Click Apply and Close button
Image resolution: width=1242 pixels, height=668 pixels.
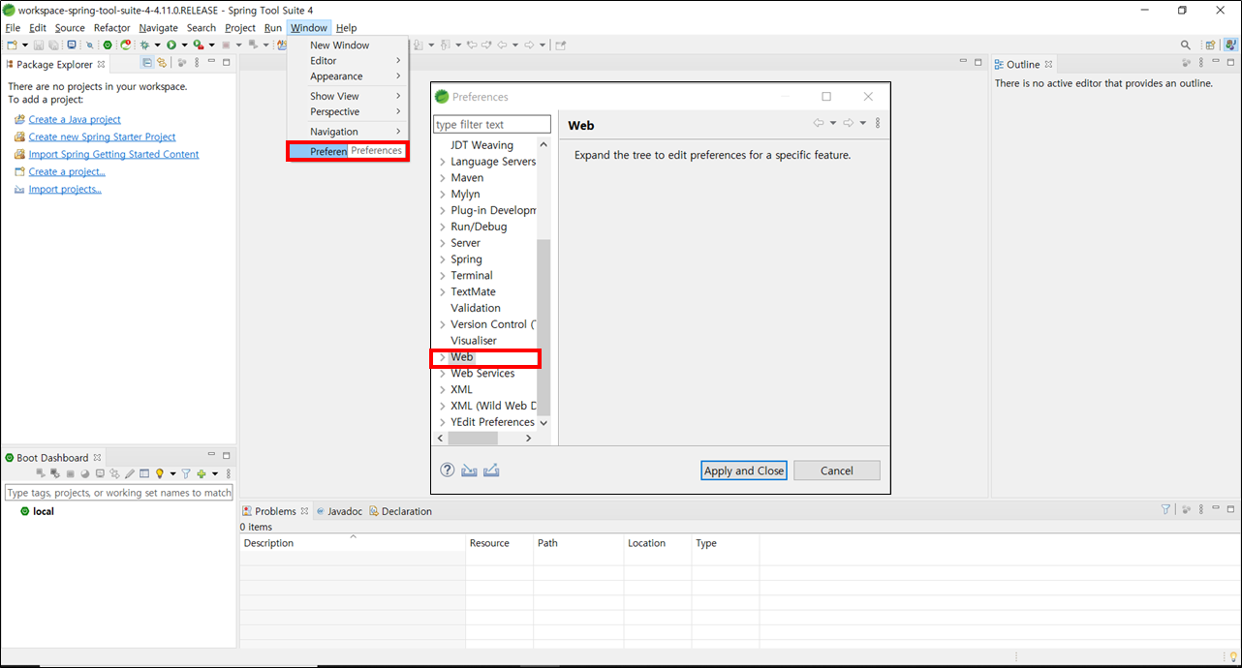744,471
